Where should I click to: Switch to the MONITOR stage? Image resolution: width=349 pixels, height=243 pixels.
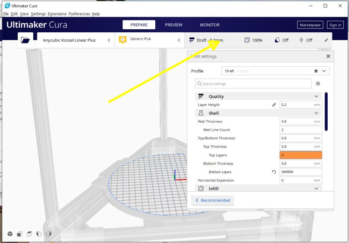point(210,25)
